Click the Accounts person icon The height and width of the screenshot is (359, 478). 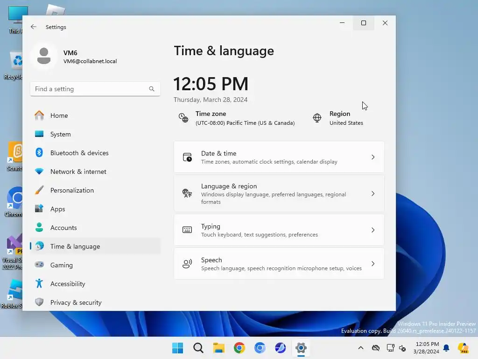point(39,228)
